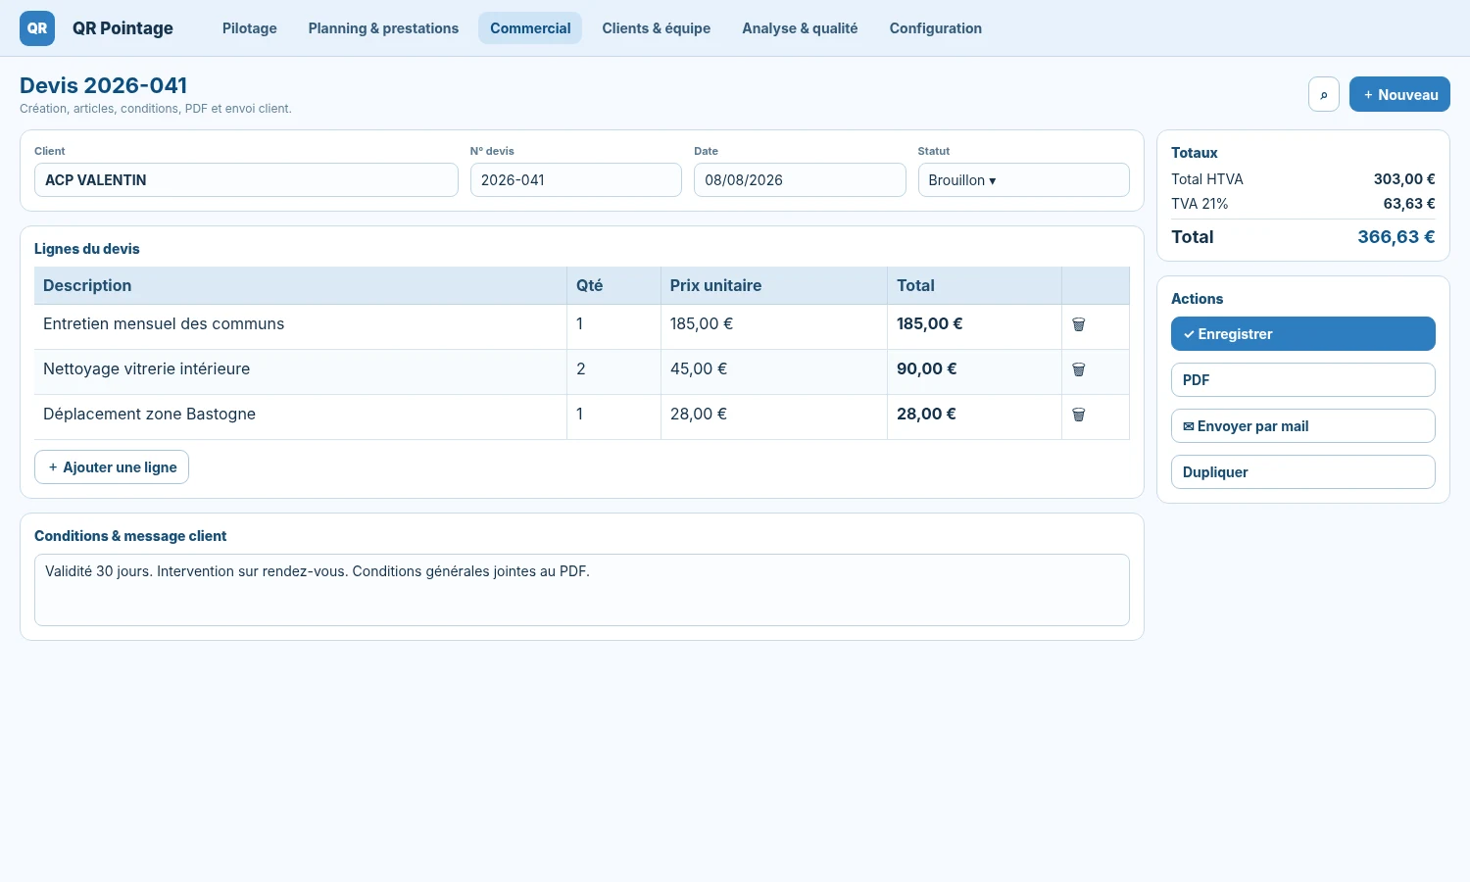The image size is (1470, 882).
Task: Duplicate the quote with Dupliquer
Action: pos(1303,471)
